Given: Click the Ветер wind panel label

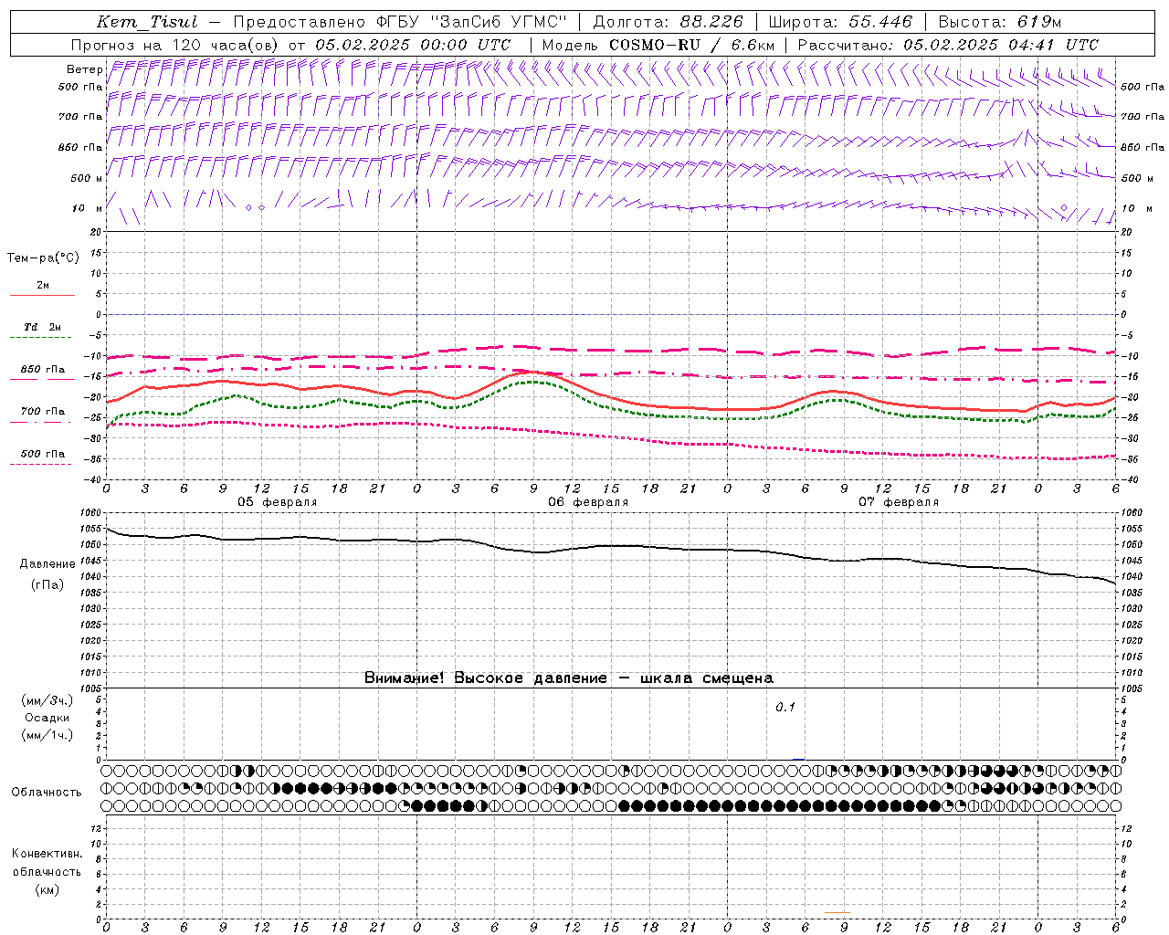Looking at the screenshot, I should point(84,69).
